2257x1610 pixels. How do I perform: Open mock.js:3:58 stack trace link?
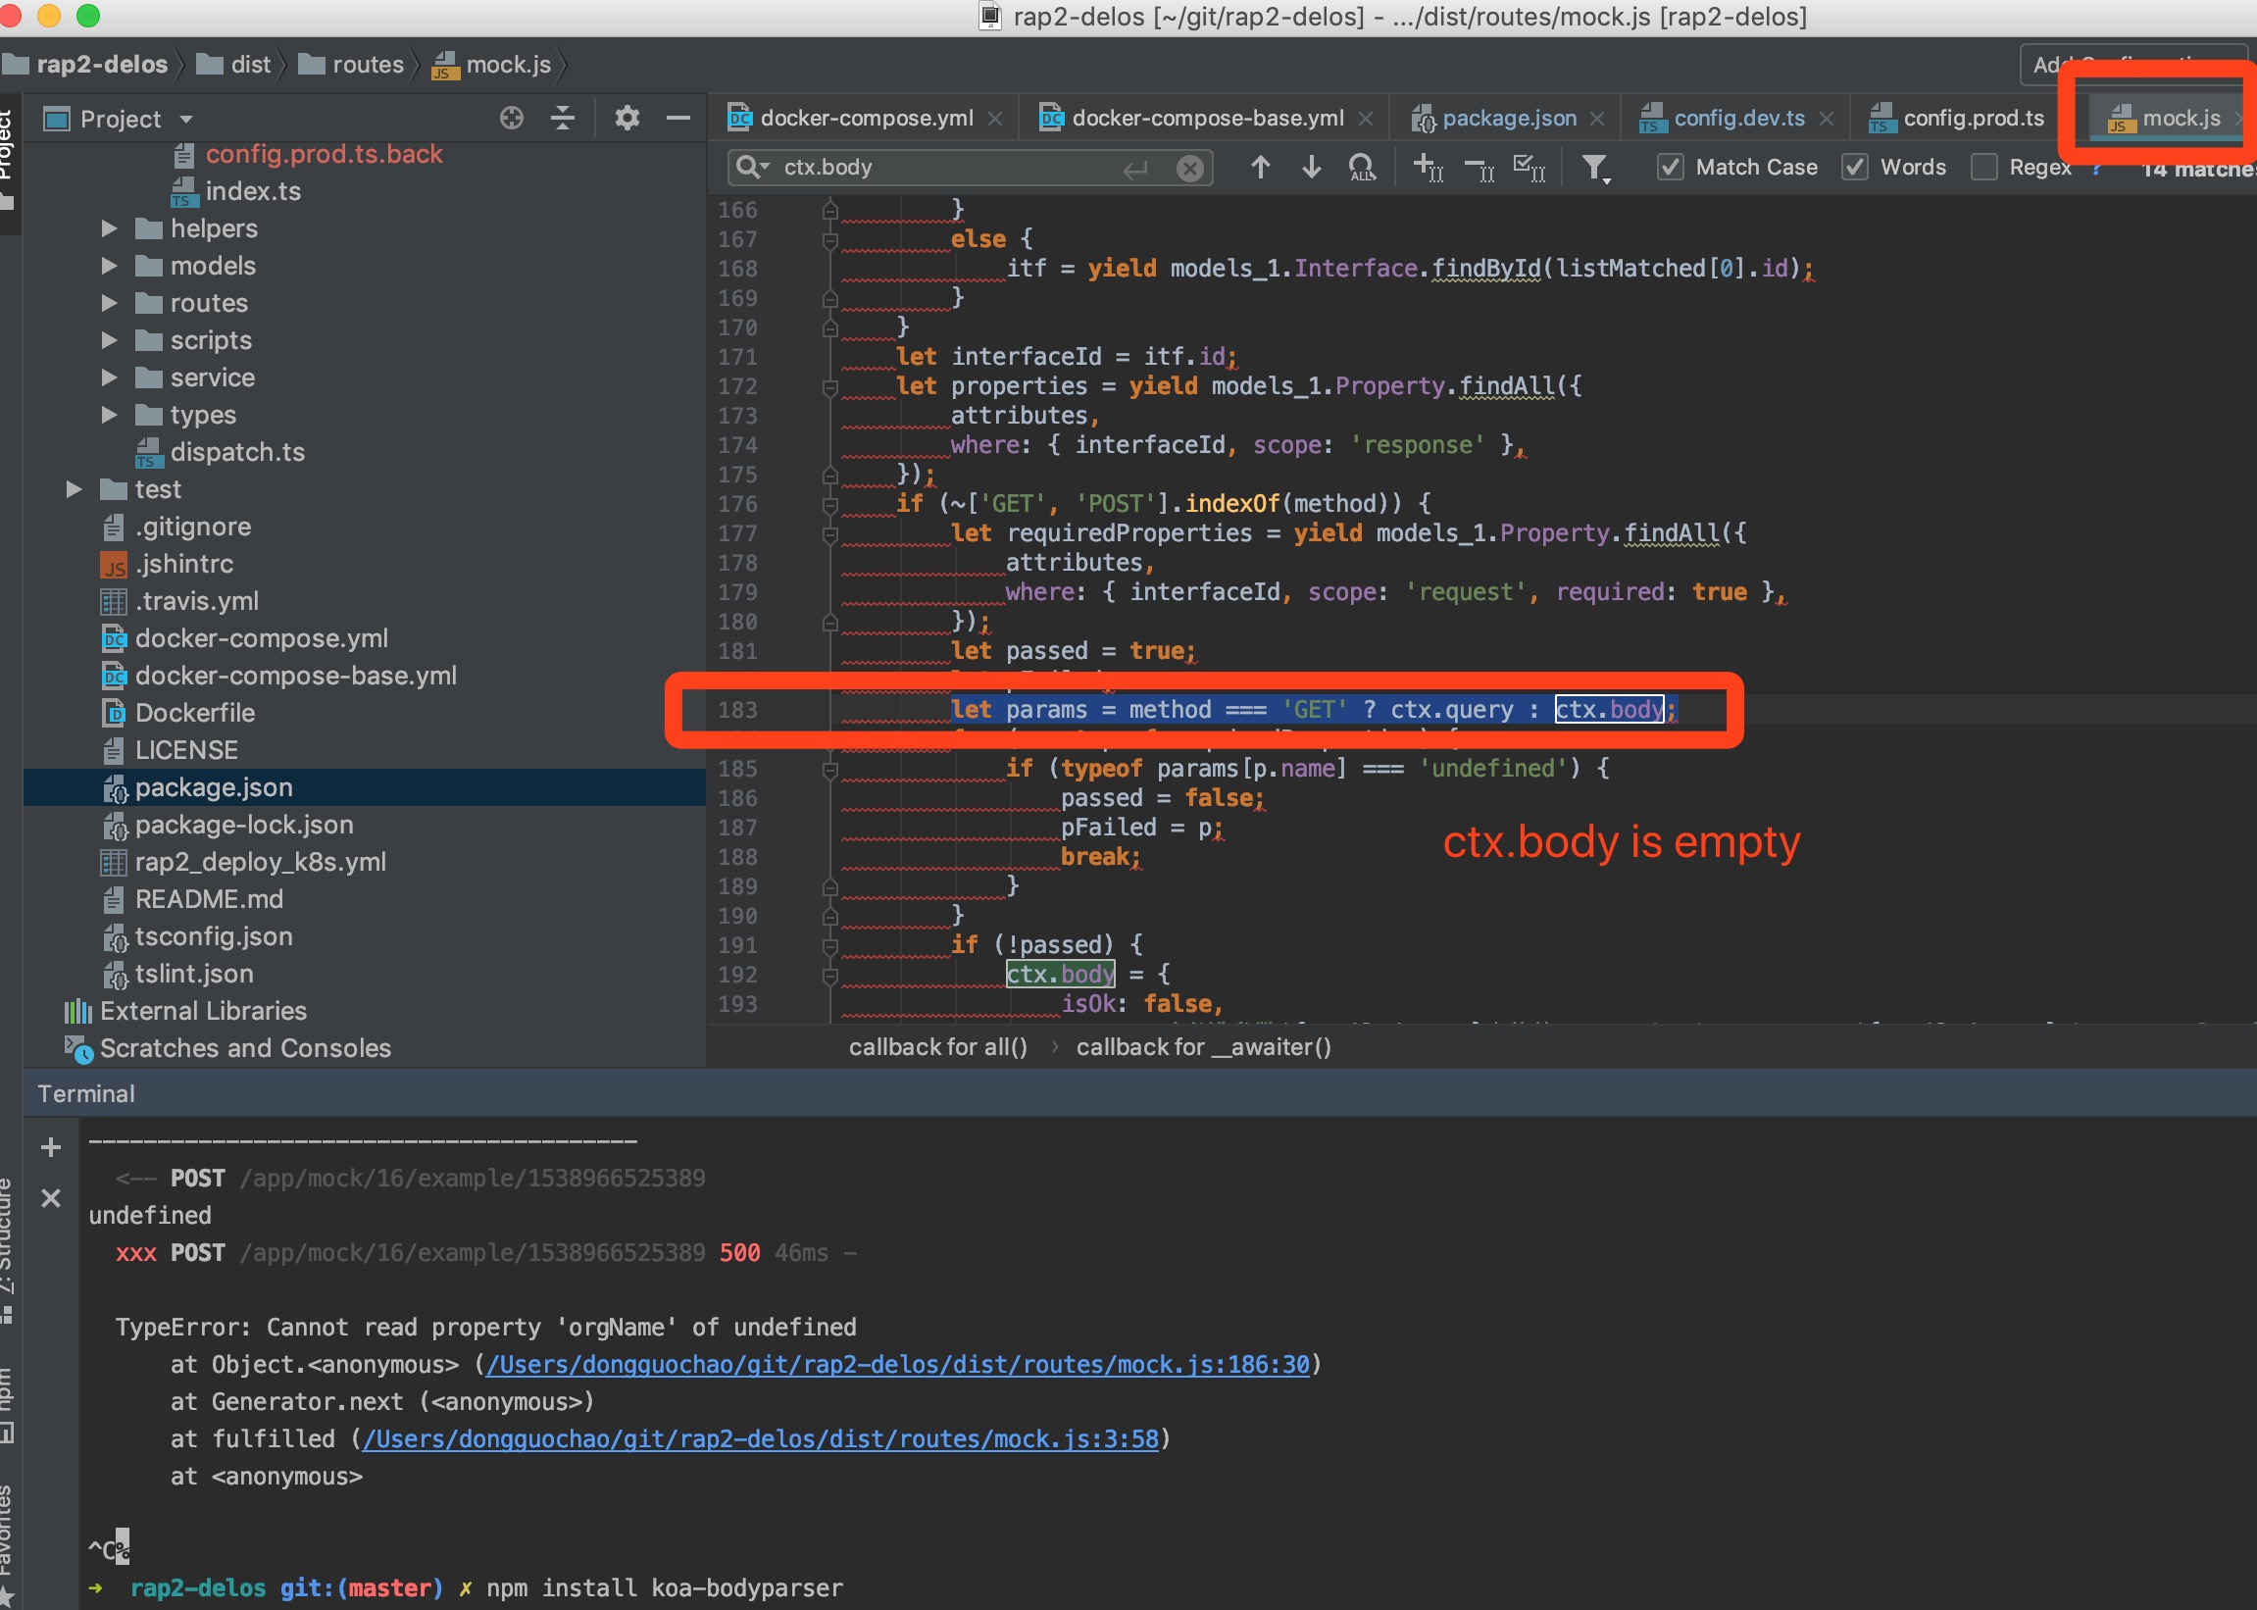(760, 1439)
